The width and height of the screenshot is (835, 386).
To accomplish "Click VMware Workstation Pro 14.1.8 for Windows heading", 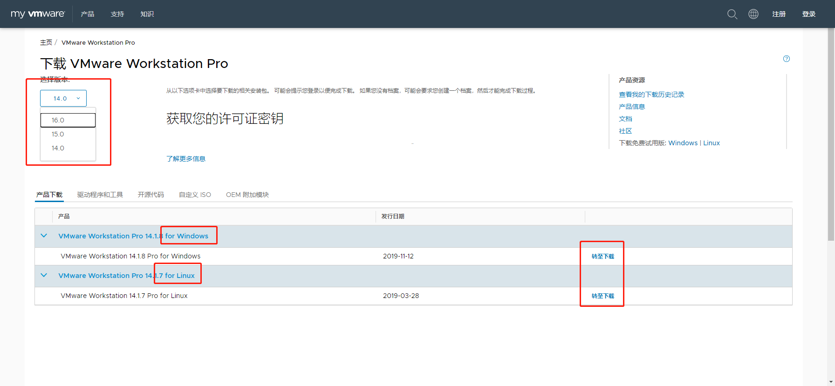I will click(x=133, y=236).
